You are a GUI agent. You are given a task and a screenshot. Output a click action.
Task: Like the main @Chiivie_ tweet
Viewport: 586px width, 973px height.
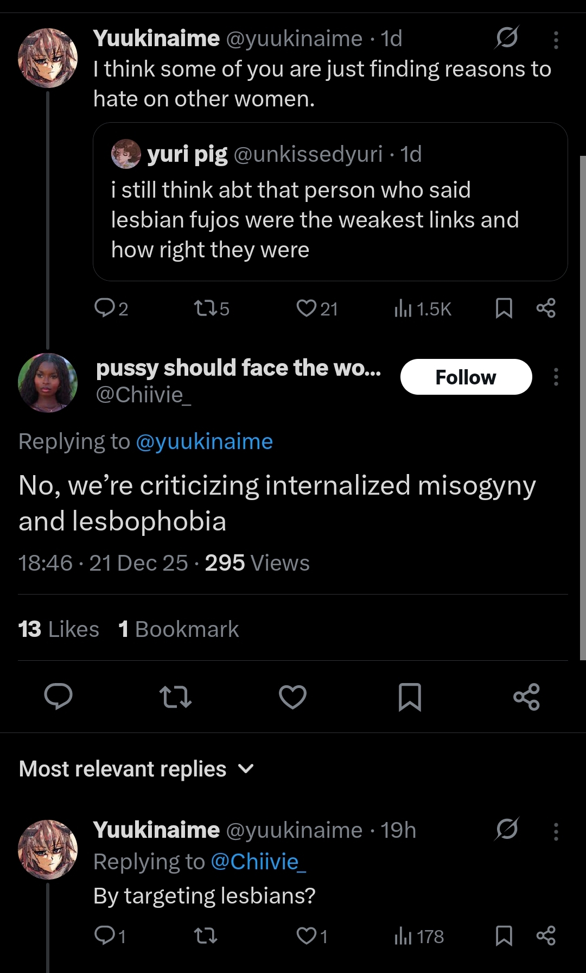pyautogui.click(x=292, y=697)
